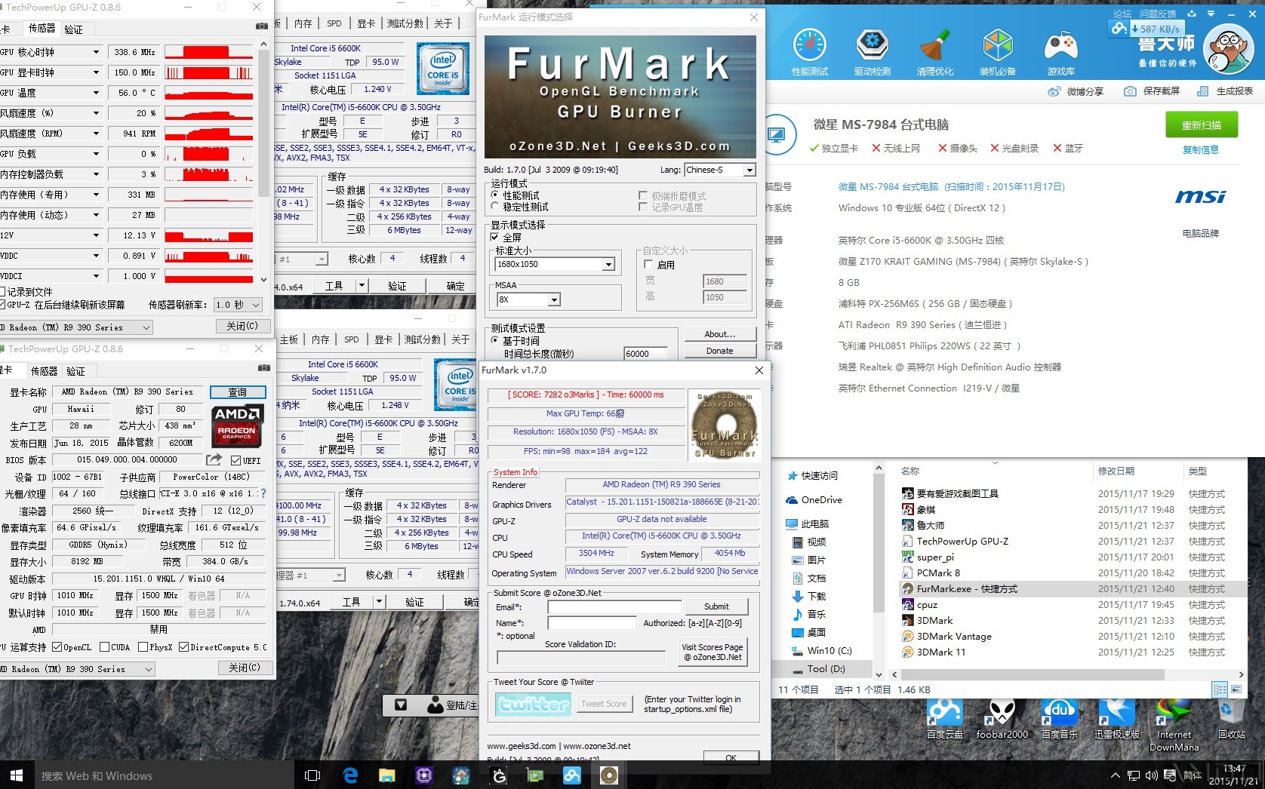Viewport: 1265px width, 789px height.
Task: Launch Edge from the taskbar
Action: coord(350,775)
